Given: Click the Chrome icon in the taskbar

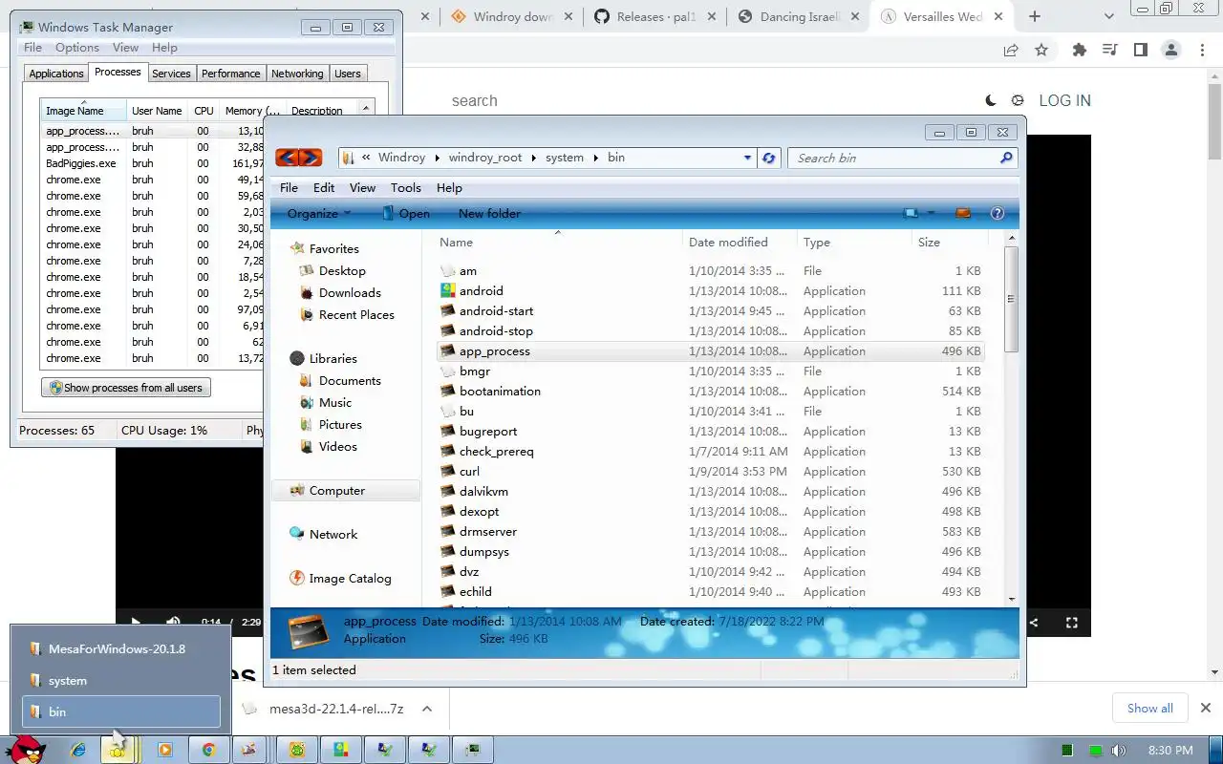Looking at the screenshot, I should click(208, 751).
